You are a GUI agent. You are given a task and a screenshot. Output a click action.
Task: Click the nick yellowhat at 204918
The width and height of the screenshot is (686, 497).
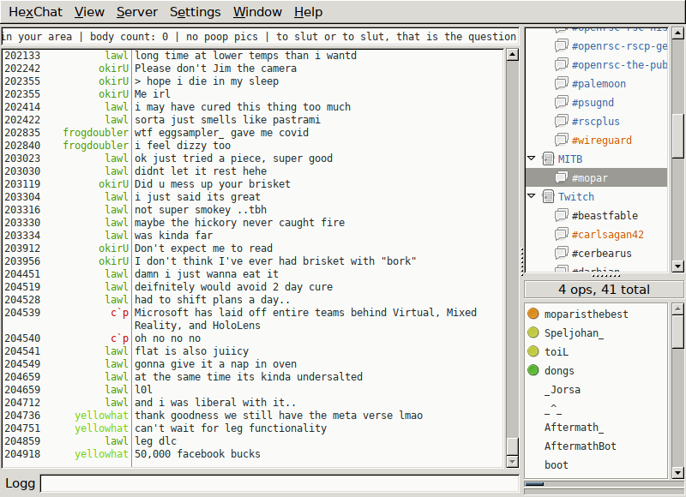tap(101, 453)
